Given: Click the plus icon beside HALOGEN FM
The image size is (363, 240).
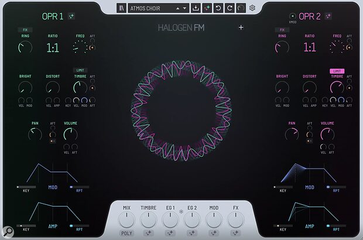Looking at the screenshot, I should [241, 28].
